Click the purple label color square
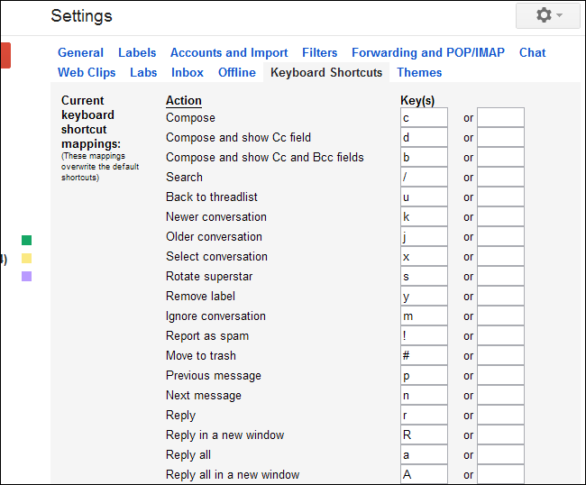 [27, 276]
